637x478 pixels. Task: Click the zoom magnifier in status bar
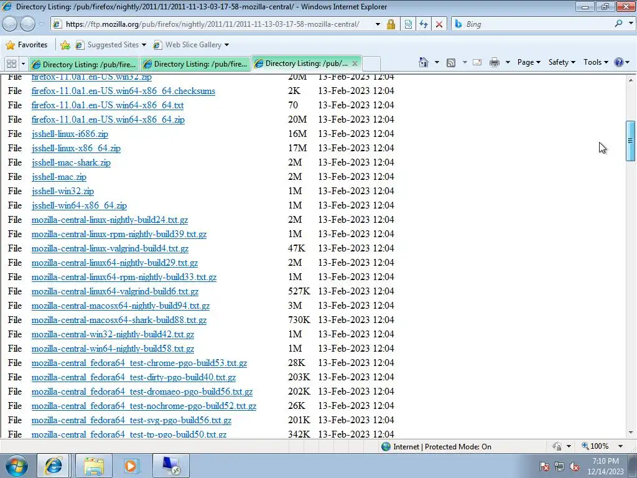pyautogui.click(x=585, y=446)
